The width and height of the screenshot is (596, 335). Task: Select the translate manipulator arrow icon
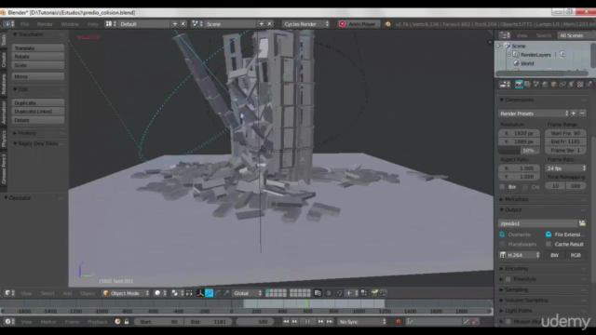(x=209, y=293)
